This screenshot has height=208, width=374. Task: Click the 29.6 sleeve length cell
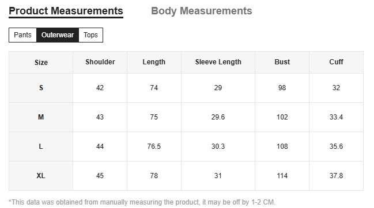click(x=218, y=117)
